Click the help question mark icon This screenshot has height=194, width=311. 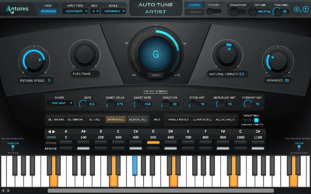[x=305, y=10]
